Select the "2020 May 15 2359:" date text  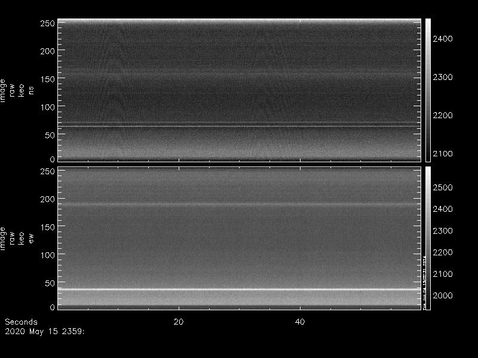tap(45, 330)
